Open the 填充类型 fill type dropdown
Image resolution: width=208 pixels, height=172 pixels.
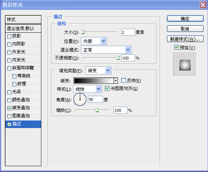(108, 70)
